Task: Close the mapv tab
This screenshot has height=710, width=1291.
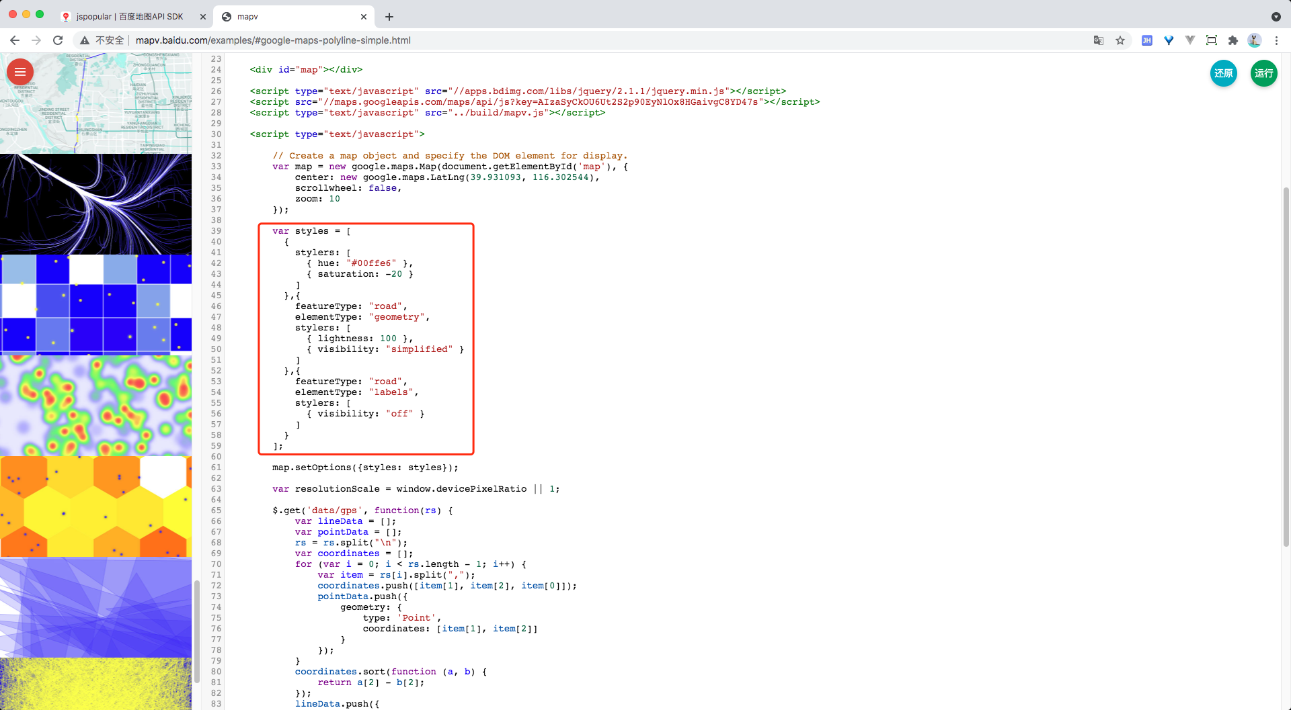Action: coord(364,17)
